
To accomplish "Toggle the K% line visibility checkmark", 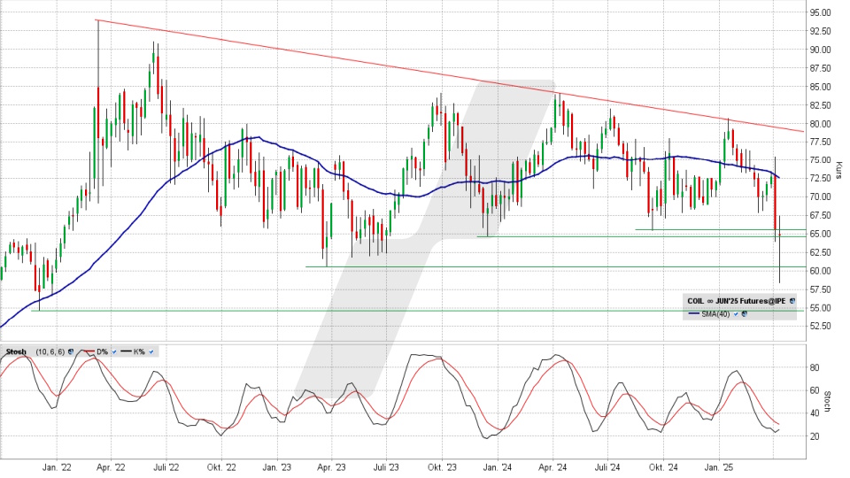I will pos(151,351).
